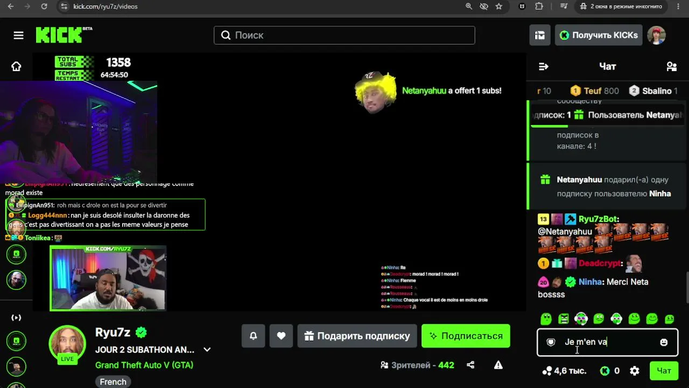Insert the last green emote in the row
The image size is (689, 388).
[670, 319]
